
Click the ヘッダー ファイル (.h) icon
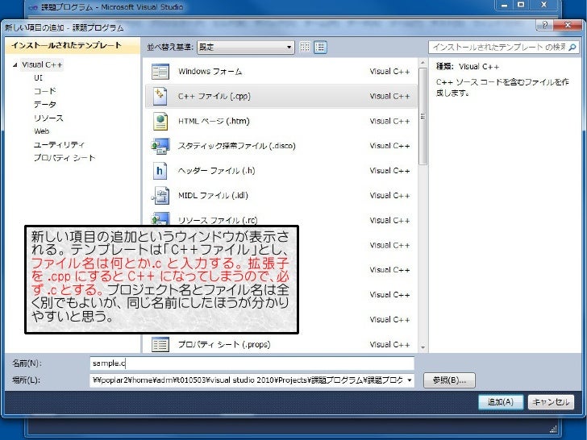pyautogui.click(x=160, y=171)
